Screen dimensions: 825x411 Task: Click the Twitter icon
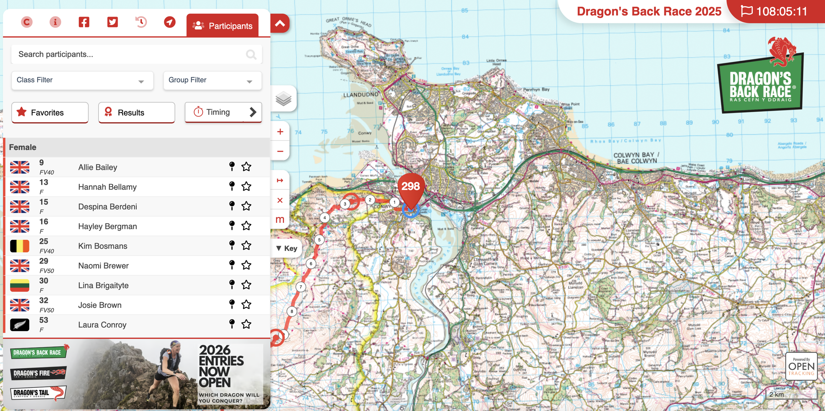click(113, 22)
